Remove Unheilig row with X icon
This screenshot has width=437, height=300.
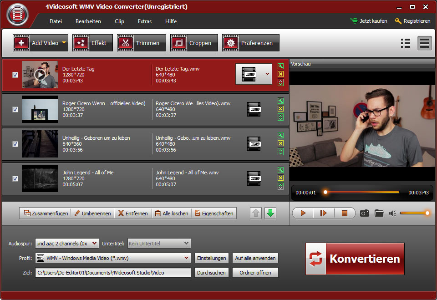click(x=281, y=143)
